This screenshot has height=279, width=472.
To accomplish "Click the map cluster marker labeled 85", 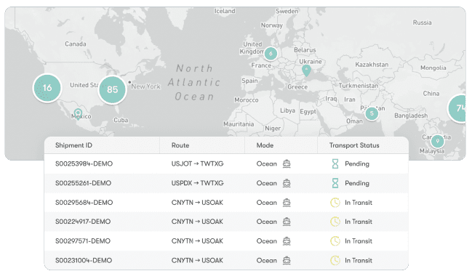I will tap(112, 89).
